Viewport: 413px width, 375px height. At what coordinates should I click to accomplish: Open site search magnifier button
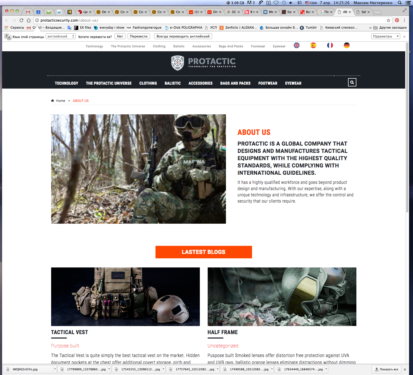click(352, 82)
